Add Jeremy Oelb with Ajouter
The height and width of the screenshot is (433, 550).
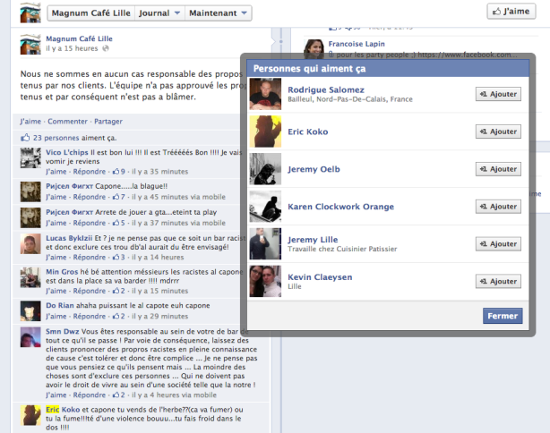(x=498, y=169)
